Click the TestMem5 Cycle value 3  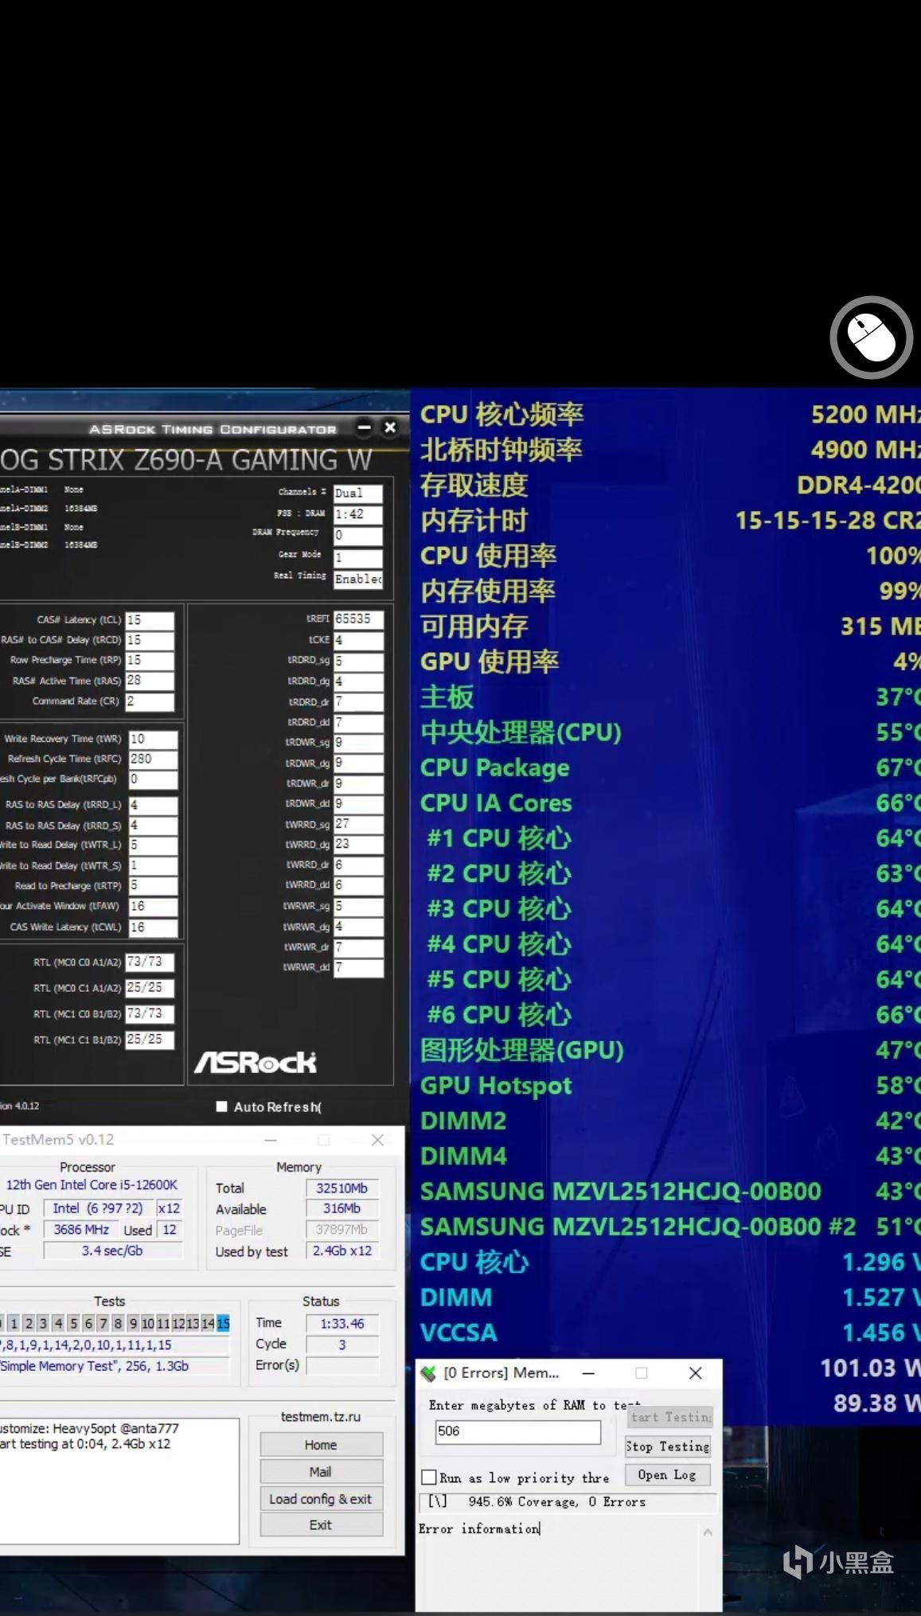341,1345
